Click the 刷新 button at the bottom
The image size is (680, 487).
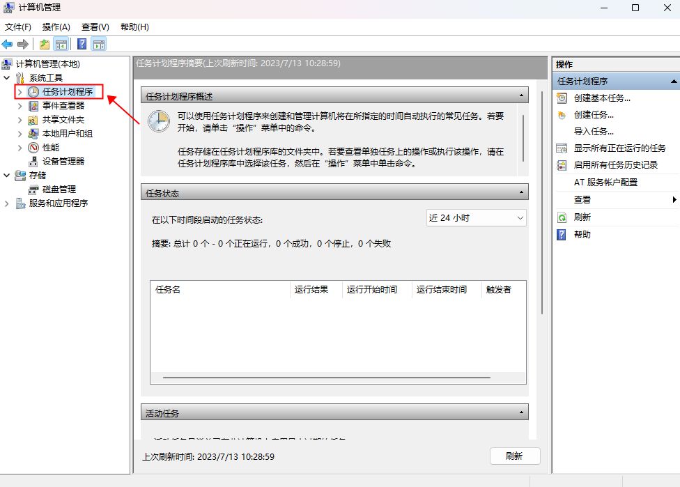[515, 456]
